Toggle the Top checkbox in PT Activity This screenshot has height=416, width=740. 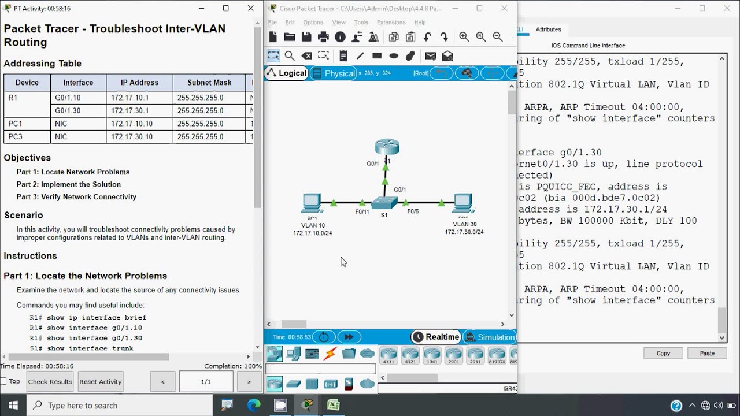point(3,381)
